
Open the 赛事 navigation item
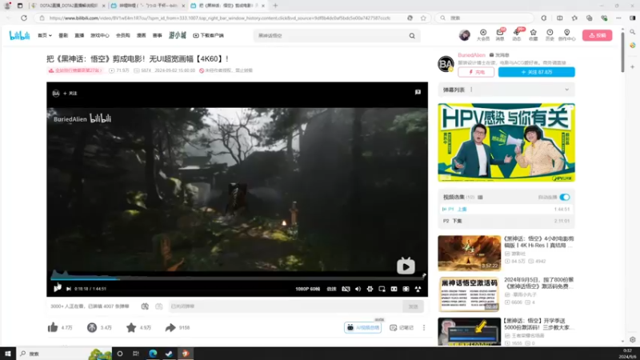click(157, 35)
